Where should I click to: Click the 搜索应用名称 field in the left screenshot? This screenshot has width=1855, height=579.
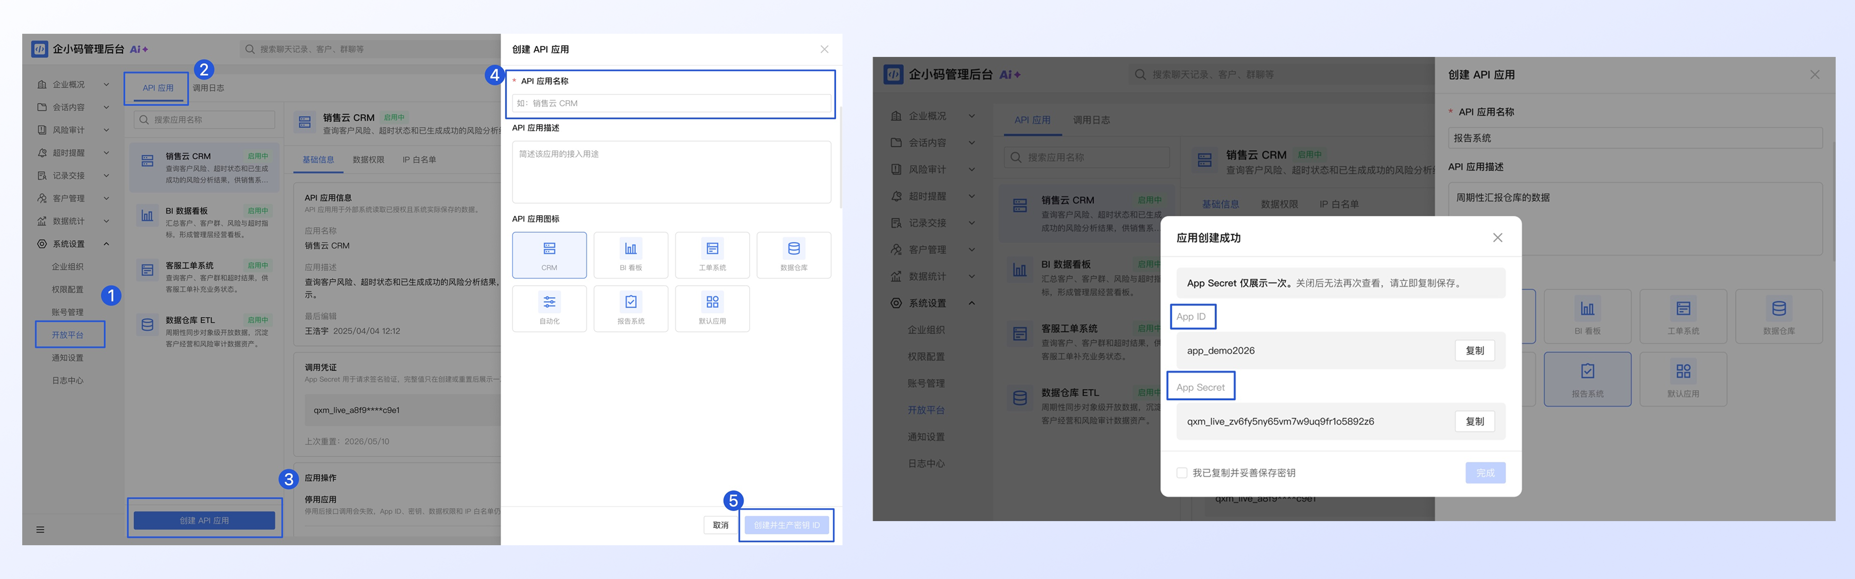pyautogui.click(x=204, y=119)
